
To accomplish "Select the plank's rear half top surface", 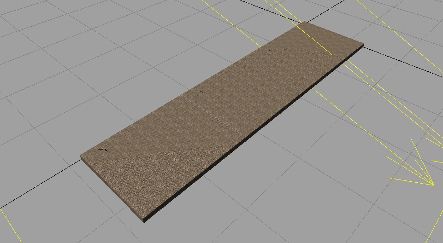I will (x=271, y=73).
